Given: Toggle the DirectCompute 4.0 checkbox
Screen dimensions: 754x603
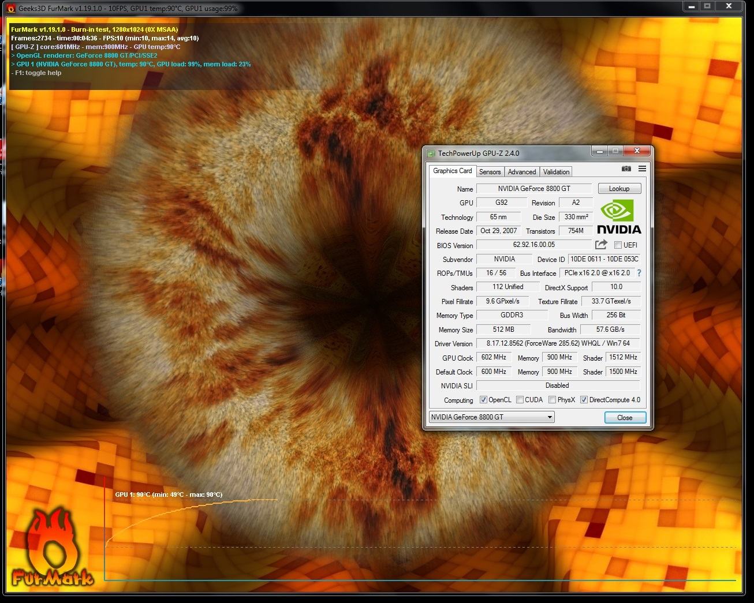Looking at the screenshot, I should tap(584, 400).
